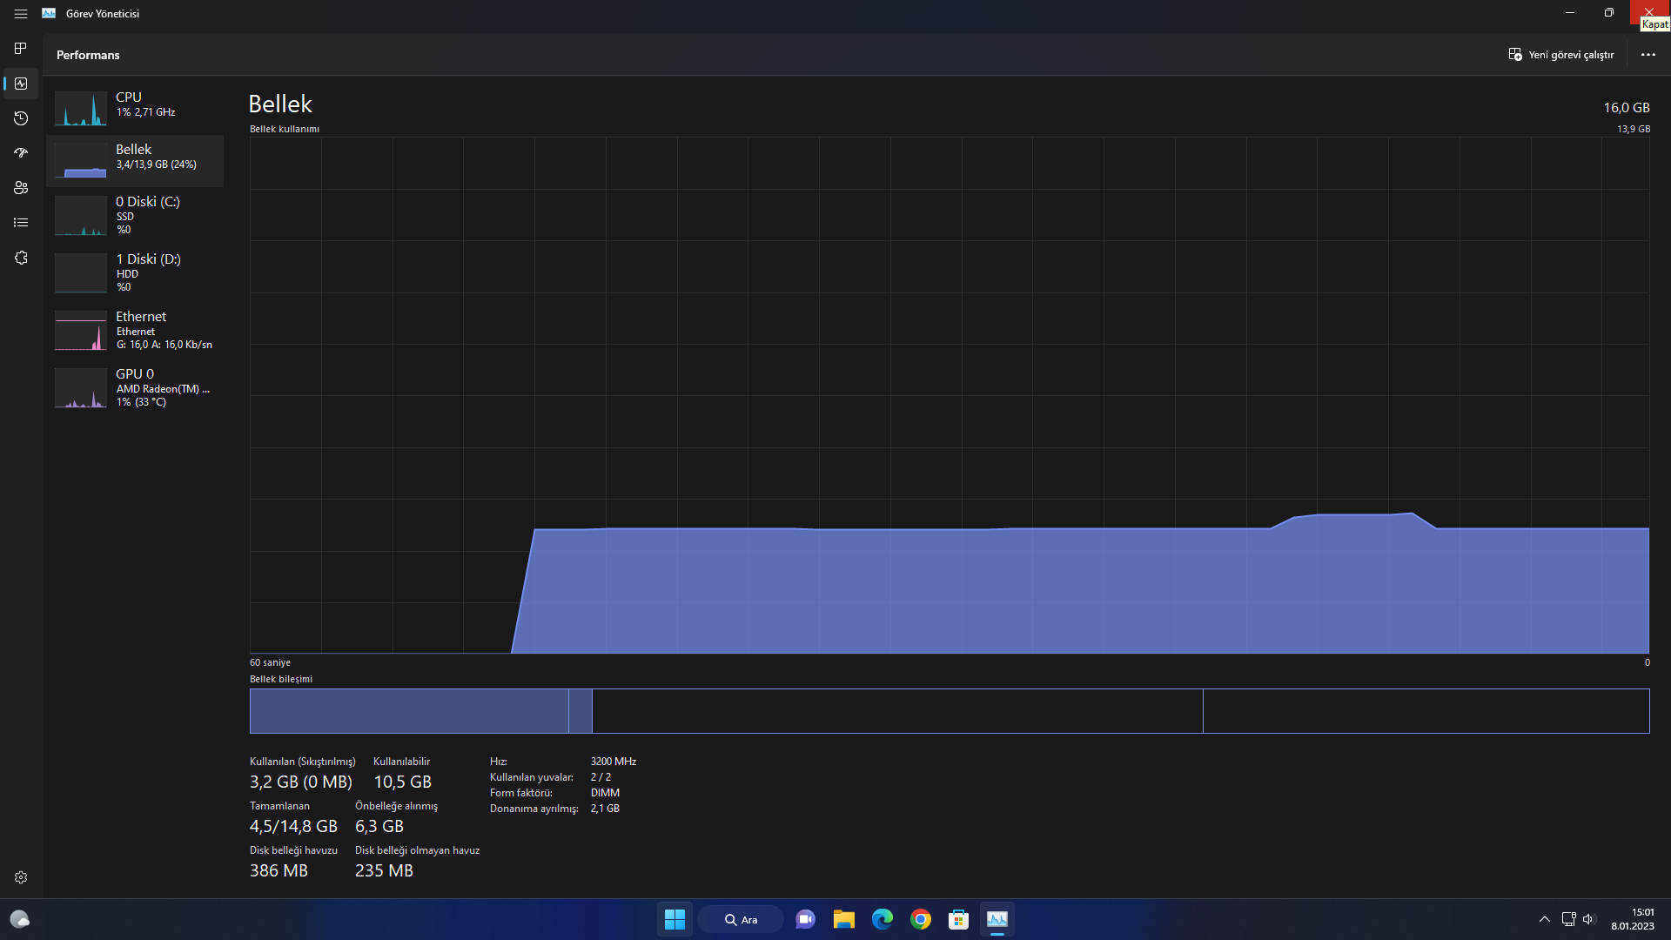Launch Google Chrome from taskbar

tap(921, 919)
